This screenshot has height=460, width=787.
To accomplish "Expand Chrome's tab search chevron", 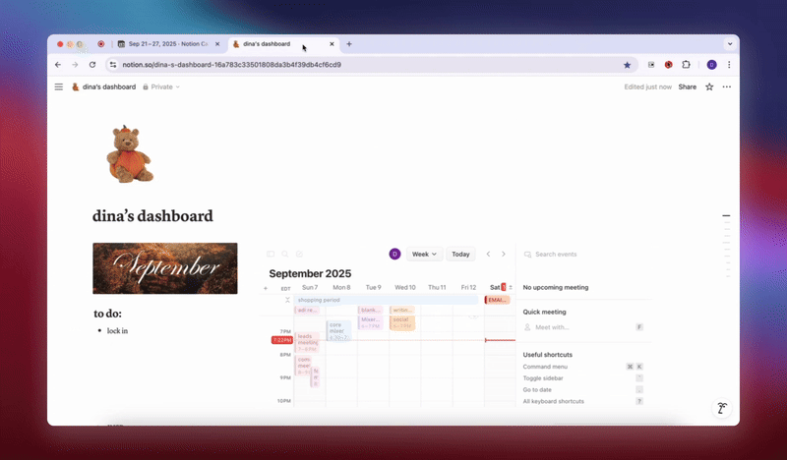I will (x=729, y=44).
